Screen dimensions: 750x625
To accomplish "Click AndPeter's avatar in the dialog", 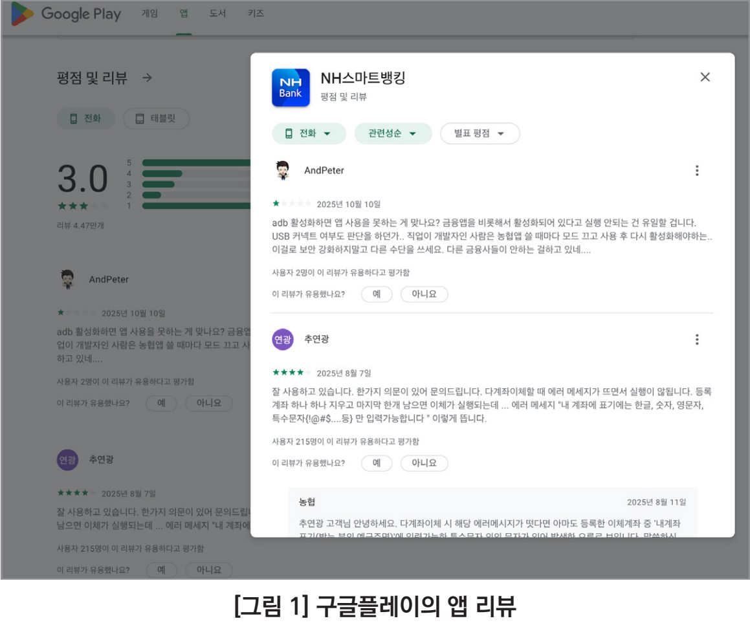I will click(x=283, y=170).
